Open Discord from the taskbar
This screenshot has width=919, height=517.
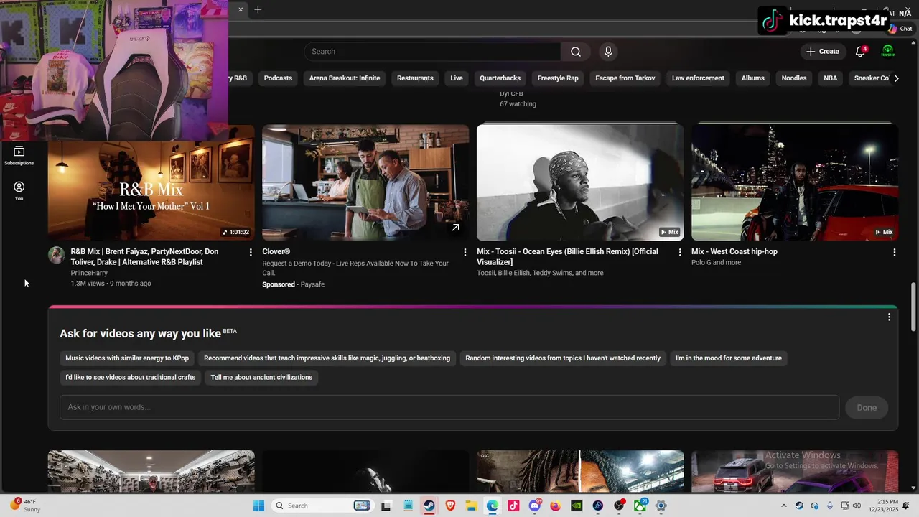(x=535, y=506)
